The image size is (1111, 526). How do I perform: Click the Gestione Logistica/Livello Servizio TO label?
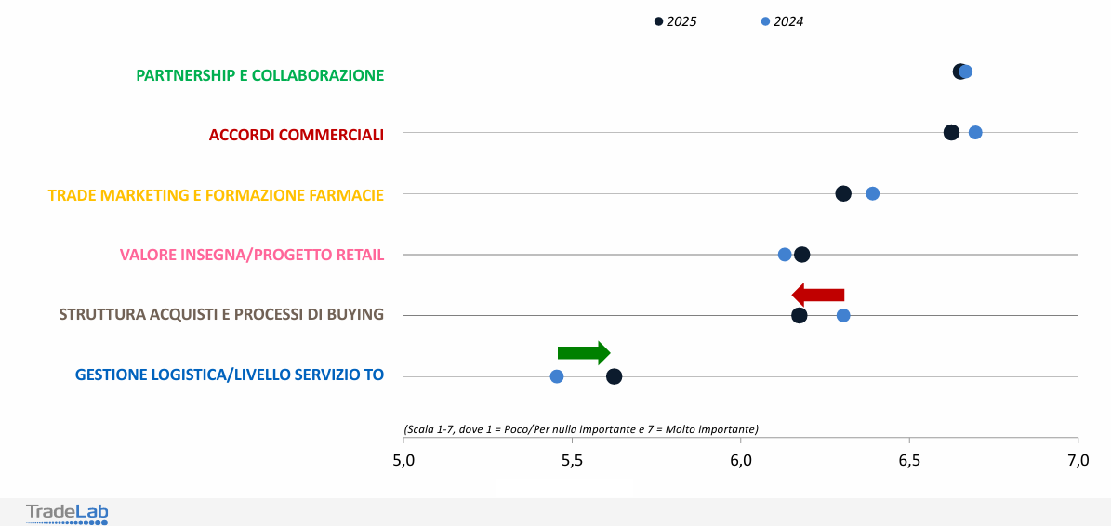point(230,375)
